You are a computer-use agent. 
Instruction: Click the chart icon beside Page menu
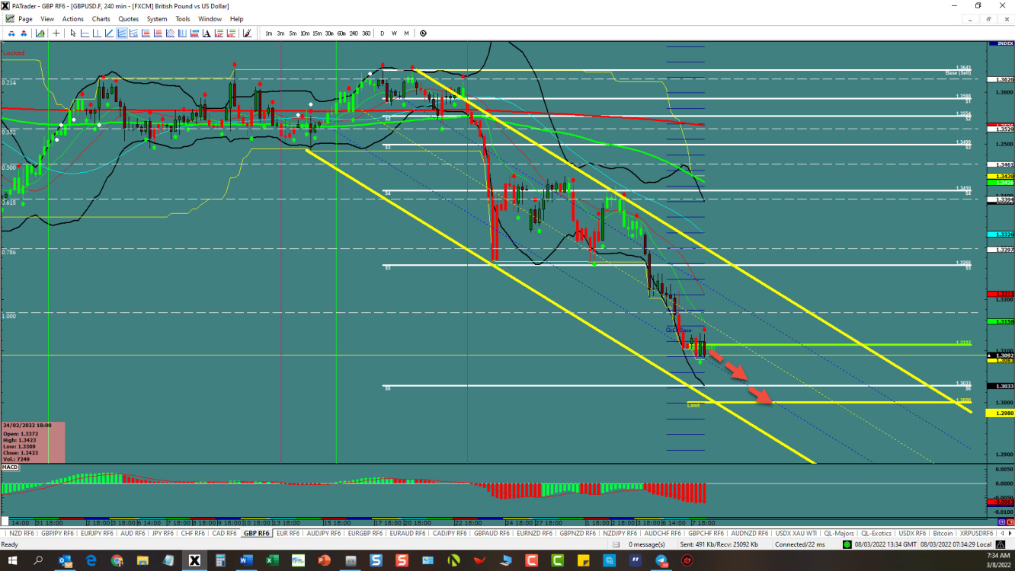click(x=9, y=18)
